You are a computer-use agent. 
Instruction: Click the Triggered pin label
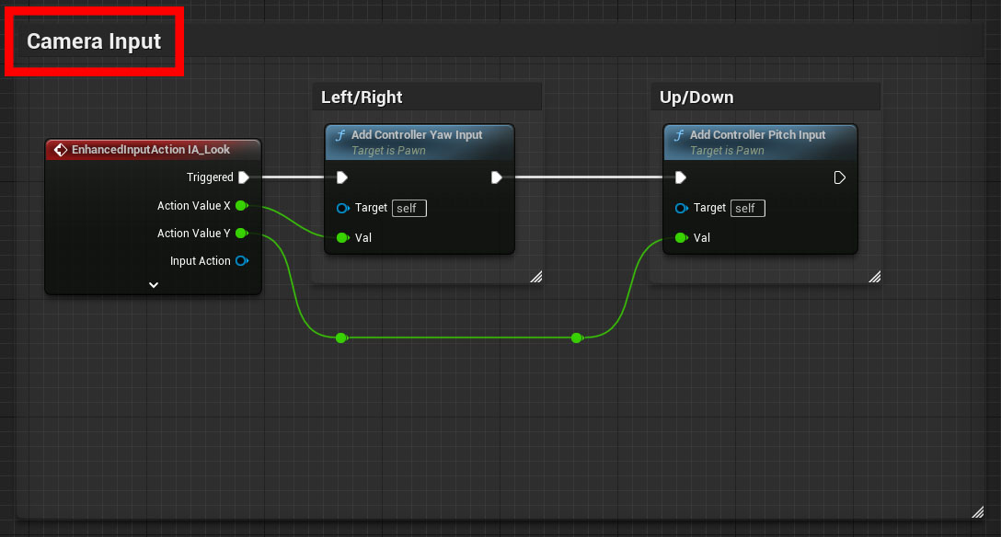click(210, 177)
